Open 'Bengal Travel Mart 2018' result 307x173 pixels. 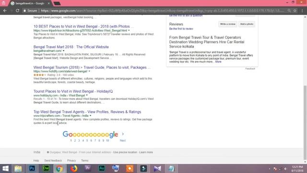[x=71, y=47]
